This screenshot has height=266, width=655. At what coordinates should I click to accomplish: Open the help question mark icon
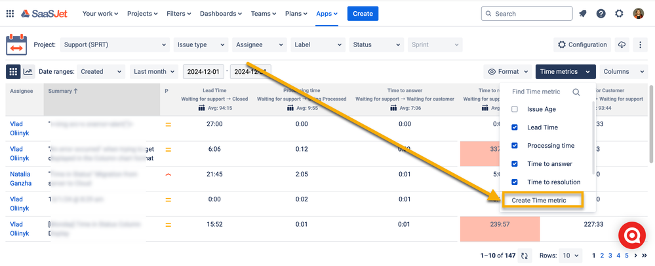601,14
